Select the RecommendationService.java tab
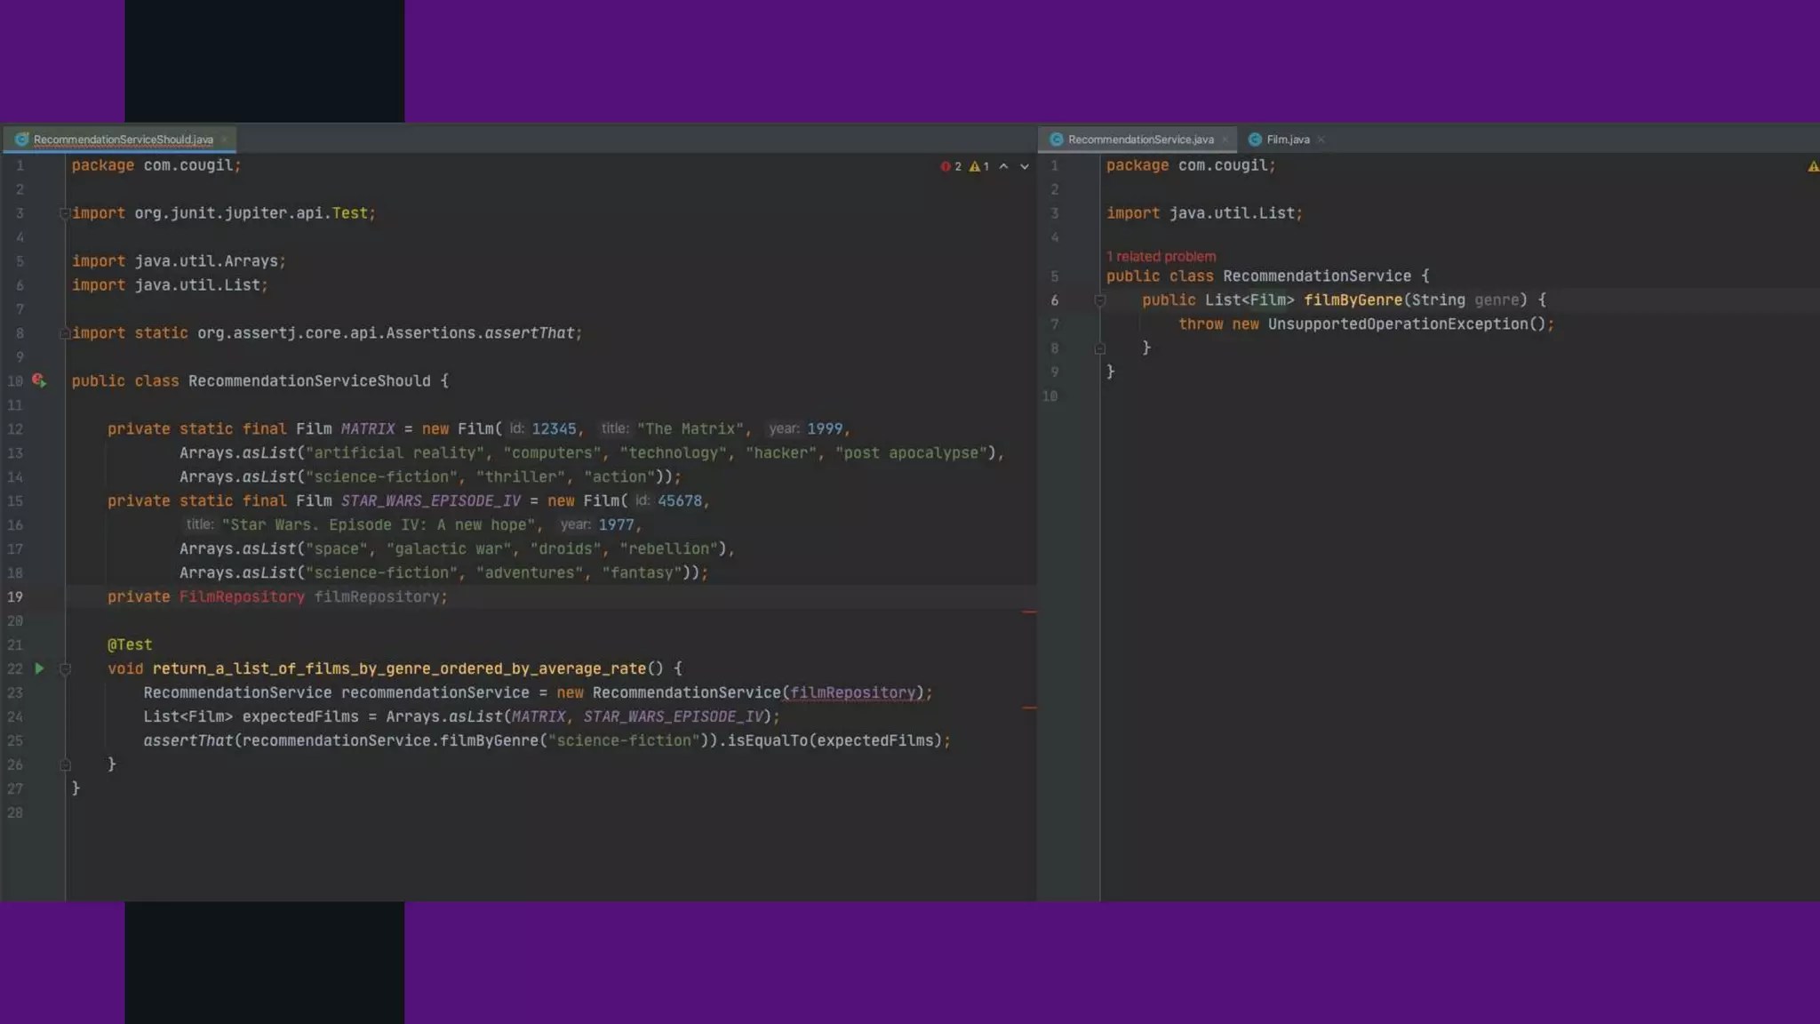The height and width of the screenshot is (1024, 1820). point(1140,140)
